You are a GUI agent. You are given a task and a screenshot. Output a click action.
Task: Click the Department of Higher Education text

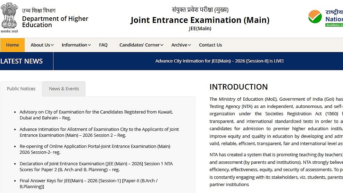click(x=55, y=22)
